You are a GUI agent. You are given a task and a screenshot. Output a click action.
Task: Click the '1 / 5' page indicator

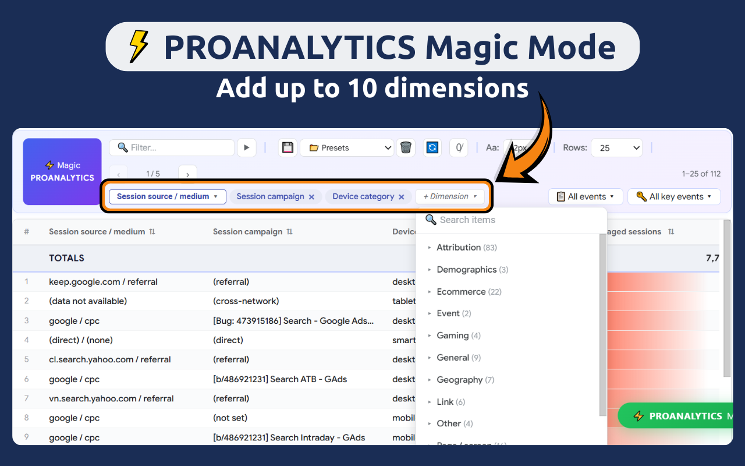click(x=153, y=174)
